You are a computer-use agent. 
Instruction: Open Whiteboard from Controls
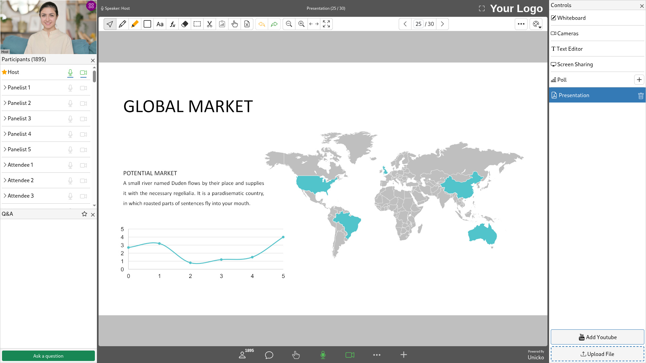coord(597,18)
